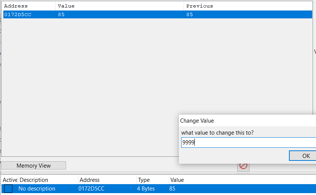Screen dimensions: 316x195
Task: Click the Address header in the address table
Action: coord(89,180)
